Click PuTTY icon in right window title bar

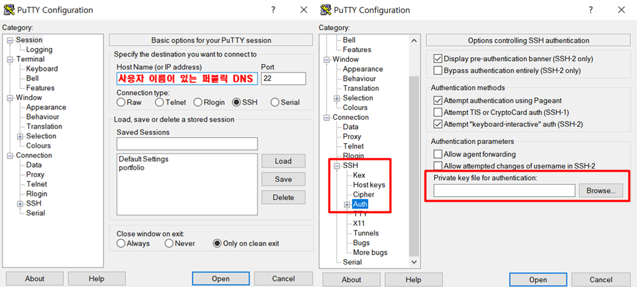[326, 10]
